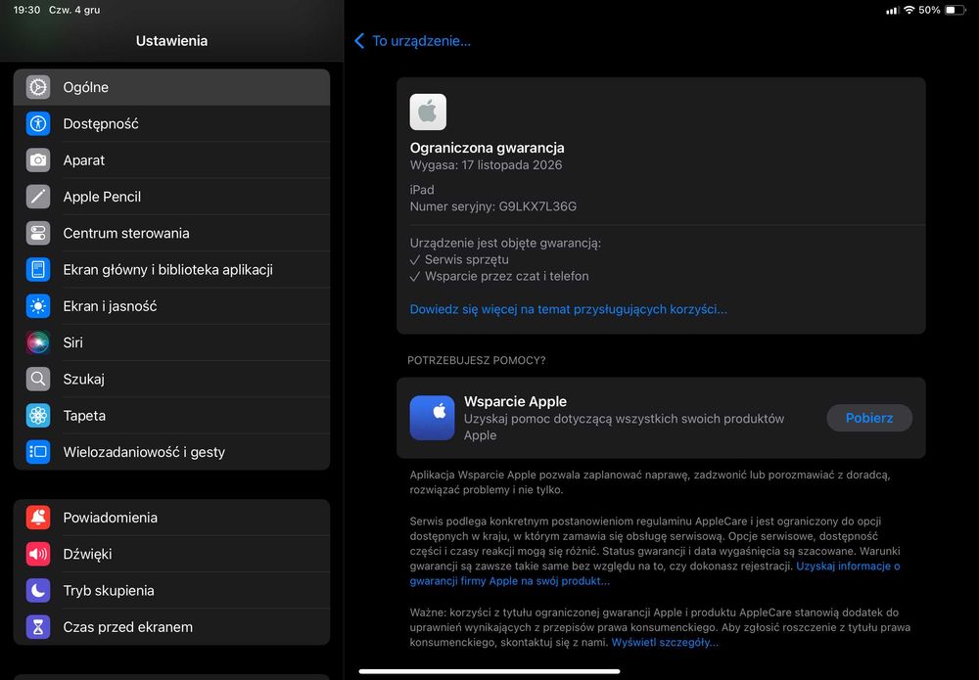Tap the 19:30 clock in status bar

[x=26, y=10]
